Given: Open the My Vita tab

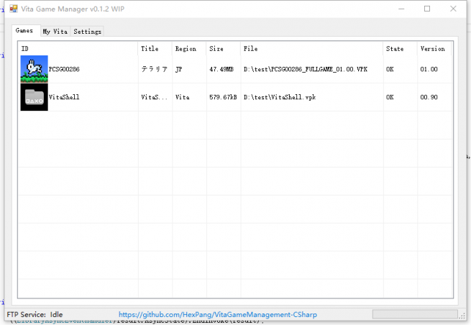Looking at the screenshot, I should point(55,32).
